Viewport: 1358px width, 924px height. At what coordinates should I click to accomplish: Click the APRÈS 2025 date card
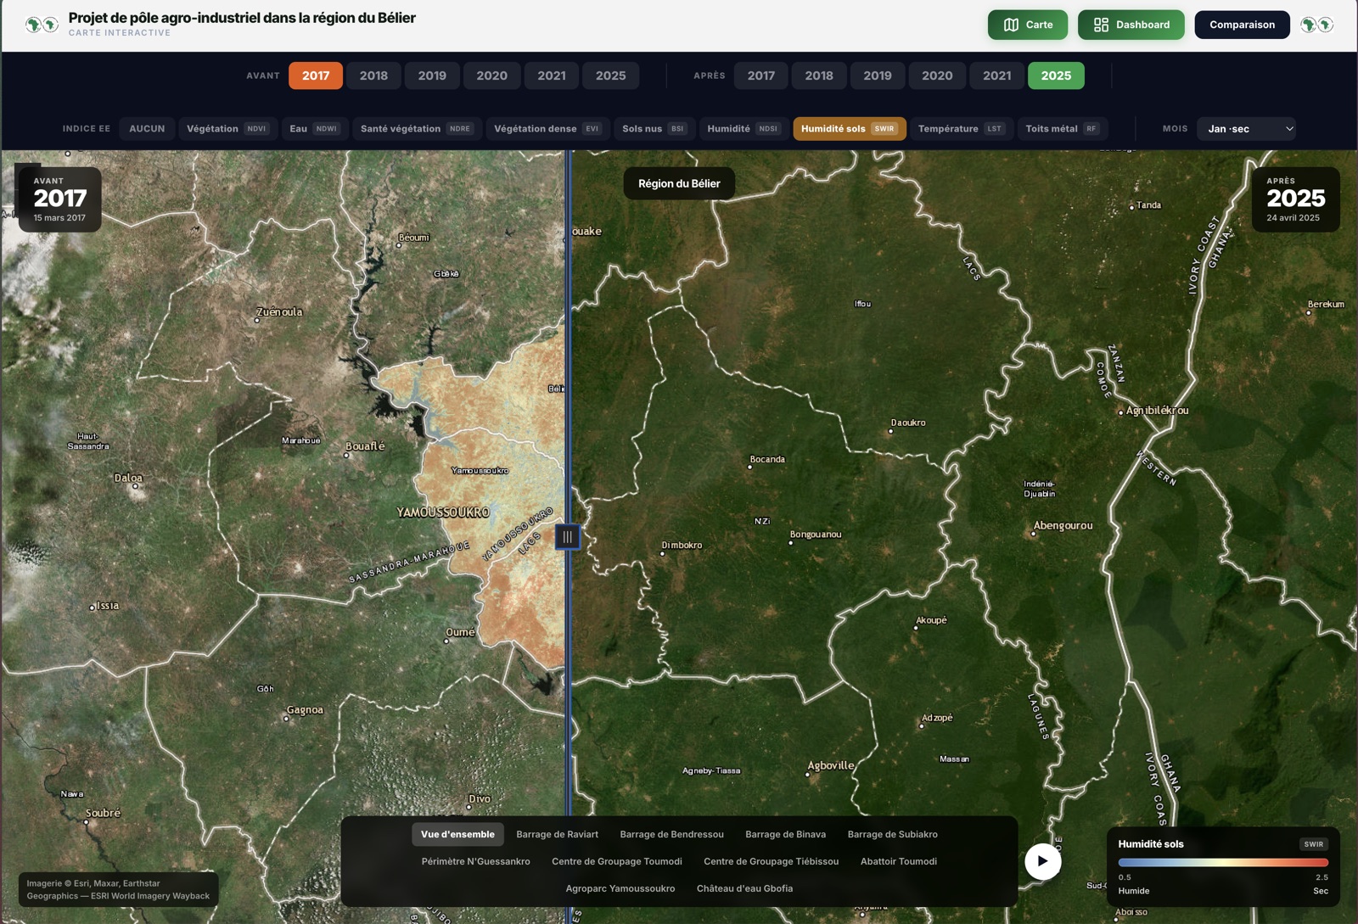pyautogui.click(x=1295, y=199)
